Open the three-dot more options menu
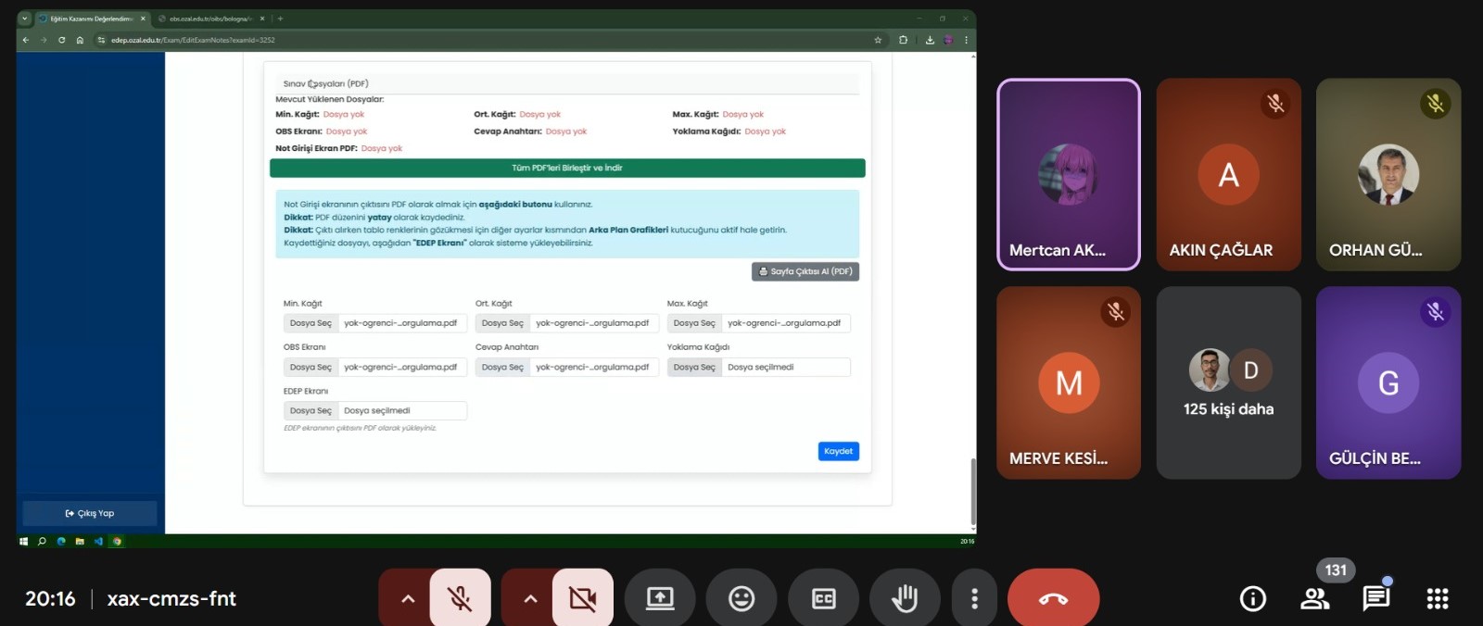The height and width of the screenshot is (626, 1483). (974, 598)
